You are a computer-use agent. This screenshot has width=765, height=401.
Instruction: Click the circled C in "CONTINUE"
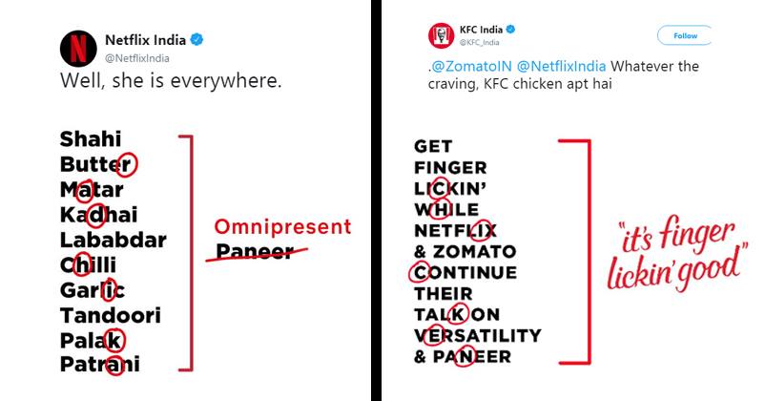[421, 272]
